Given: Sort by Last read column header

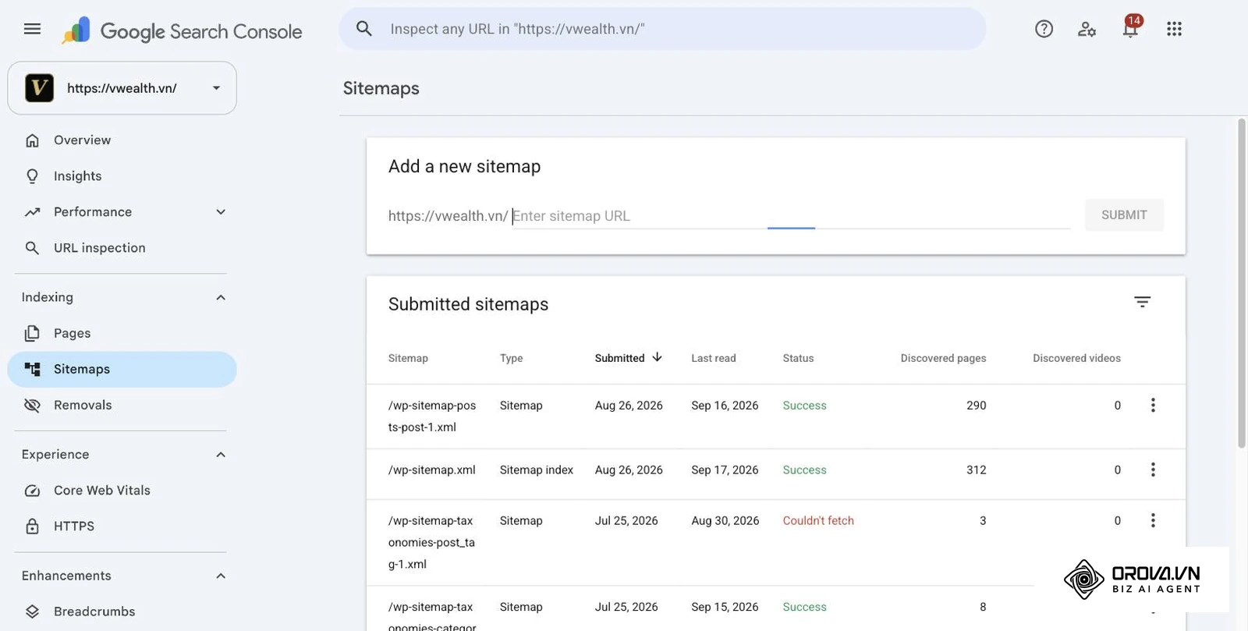Looking at the screenshot, I should click(x=713, y=358).
